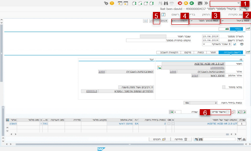Toggle the OK checkbox in row 1
The height and width of the screenshot is (151, 251).
(169, 124)
